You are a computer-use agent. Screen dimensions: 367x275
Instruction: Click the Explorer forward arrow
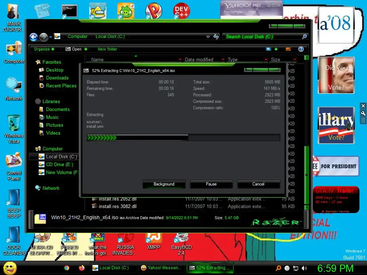[x=43, y=37]
